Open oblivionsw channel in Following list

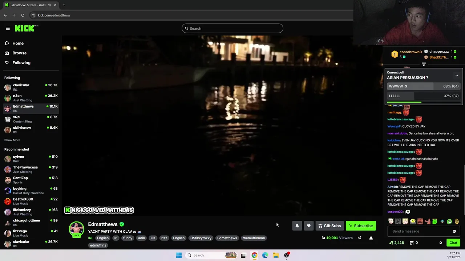31,130
